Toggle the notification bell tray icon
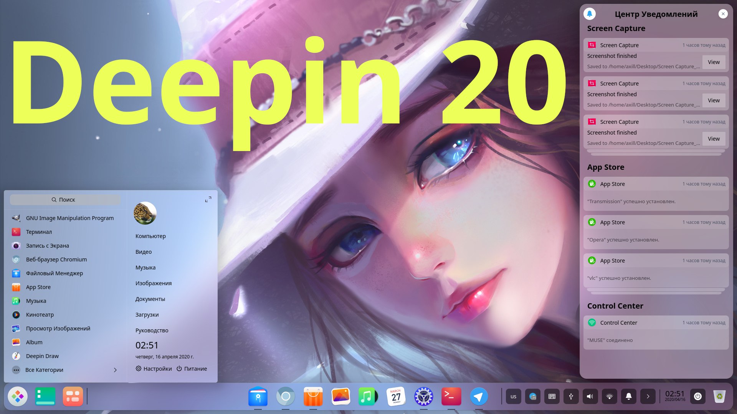This screenshot has height=414, width=737. pos(629,396)
